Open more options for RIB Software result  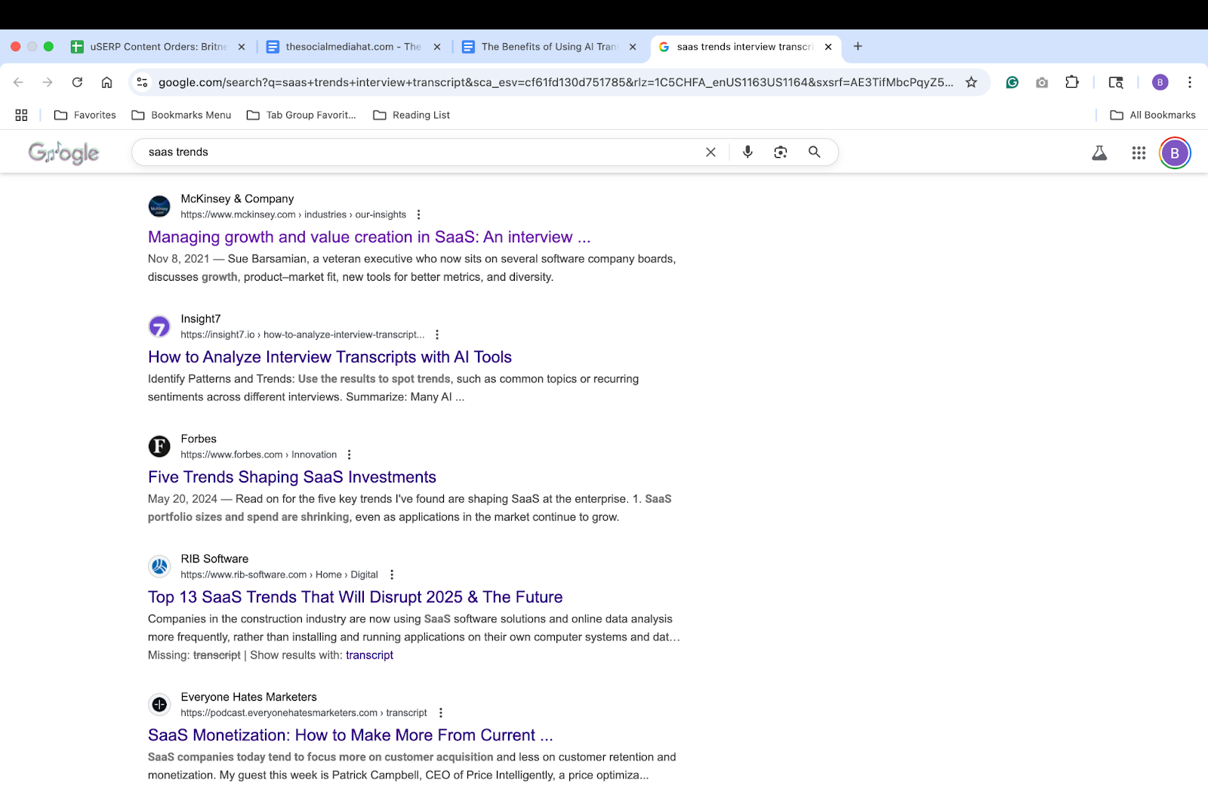[392, 575]
